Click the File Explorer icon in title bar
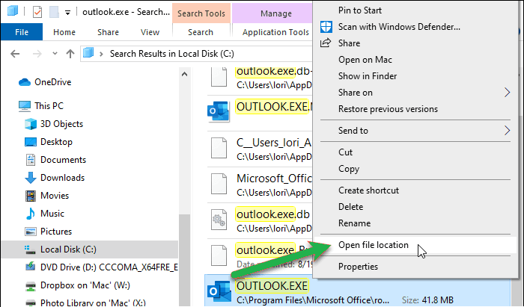524x307 pixels. pos(13,10)
